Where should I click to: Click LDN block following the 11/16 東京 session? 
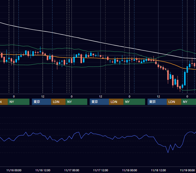tap(59, 102)
